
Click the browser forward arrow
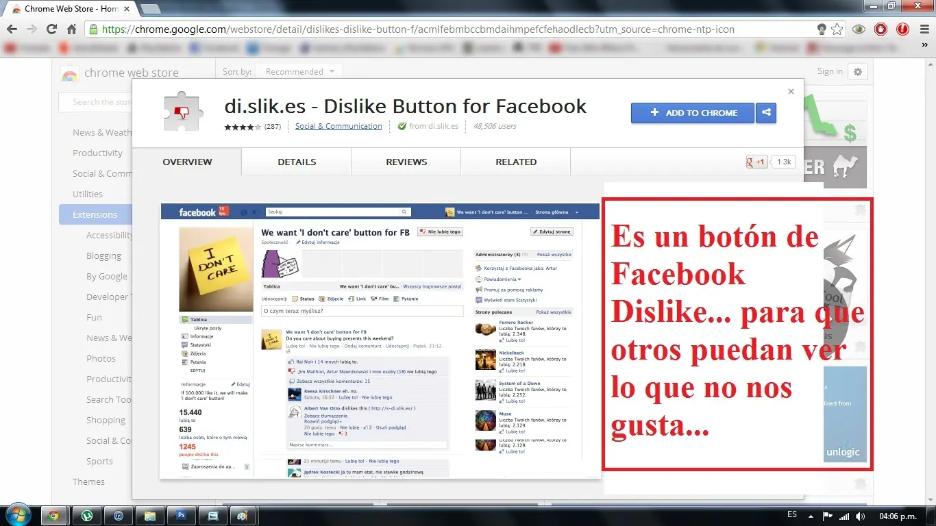[32, 29]
